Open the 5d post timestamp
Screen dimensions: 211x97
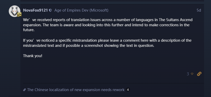coord(199,10)
